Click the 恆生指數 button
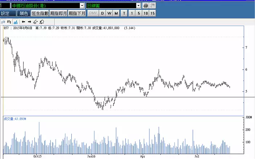Viewport: 255px width, 159px height. point(39,13)
